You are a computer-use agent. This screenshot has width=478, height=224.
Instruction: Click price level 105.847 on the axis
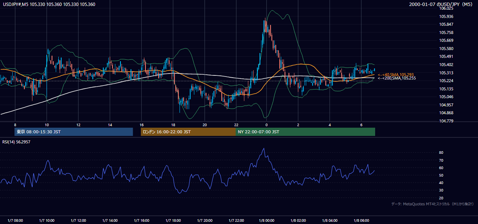[x=447, y=24]
